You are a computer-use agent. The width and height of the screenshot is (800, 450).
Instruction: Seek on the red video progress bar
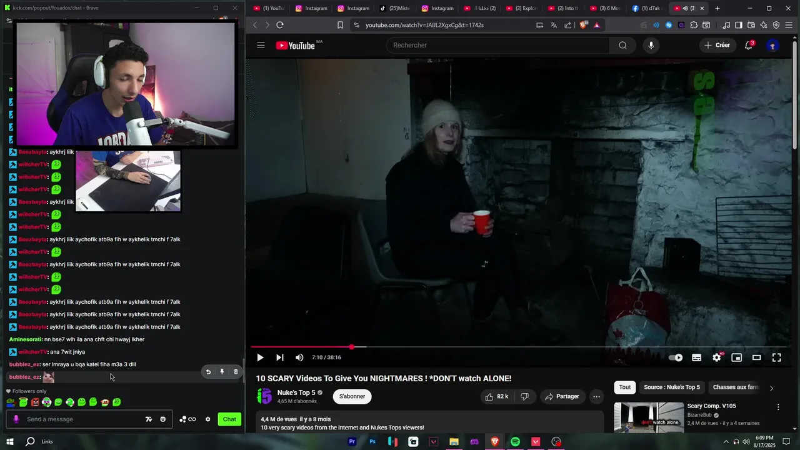click(520, 347)
